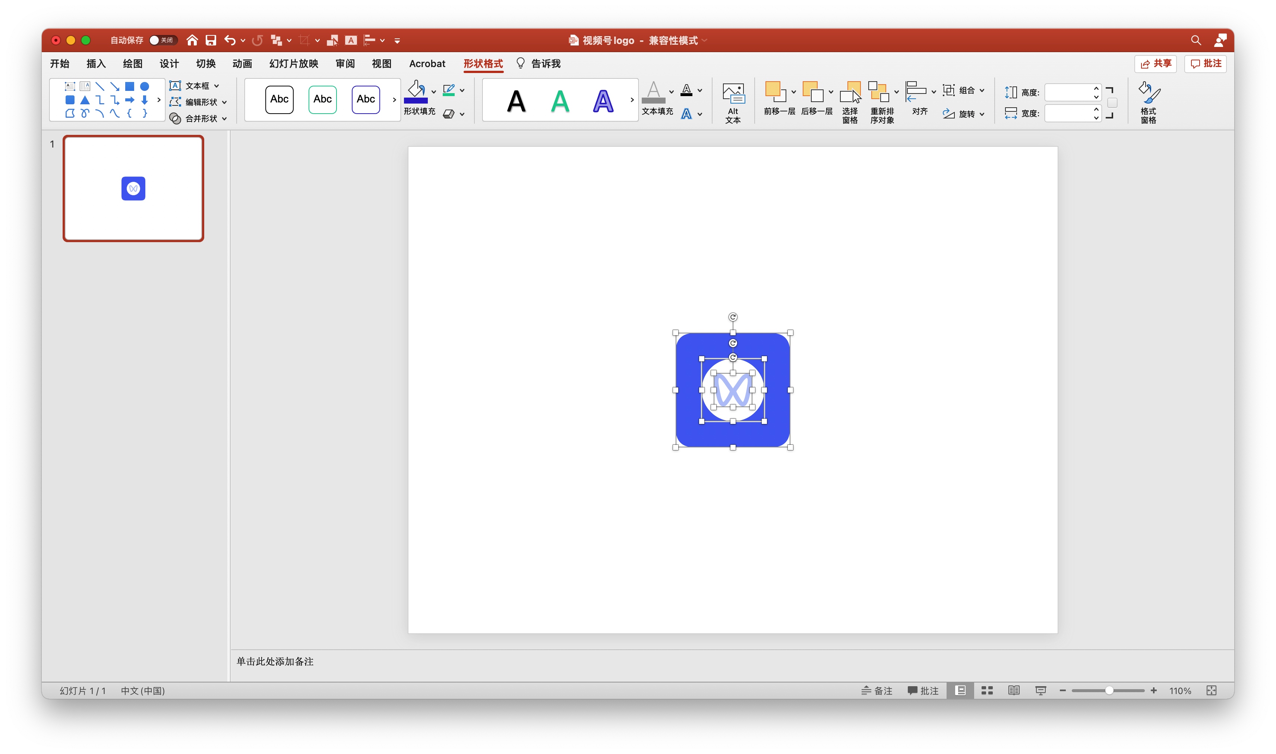Open the Animations (动画) tab
1276x754 pixels.
click(242, 63)
